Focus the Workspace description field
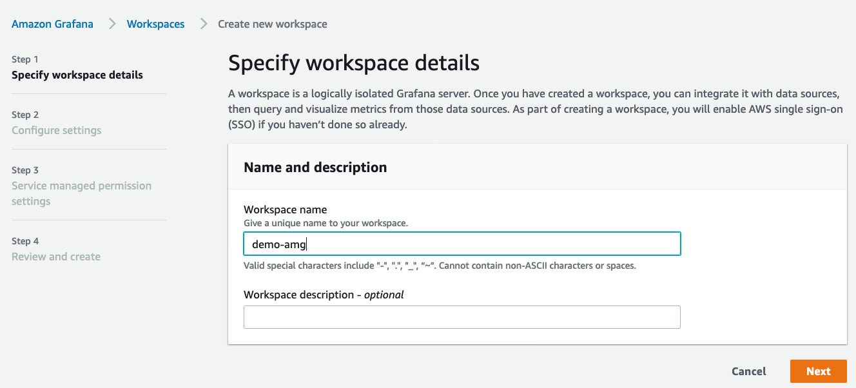Image resolution: width=856 pixels, height=388 pixels. click(x=462, y=317)
